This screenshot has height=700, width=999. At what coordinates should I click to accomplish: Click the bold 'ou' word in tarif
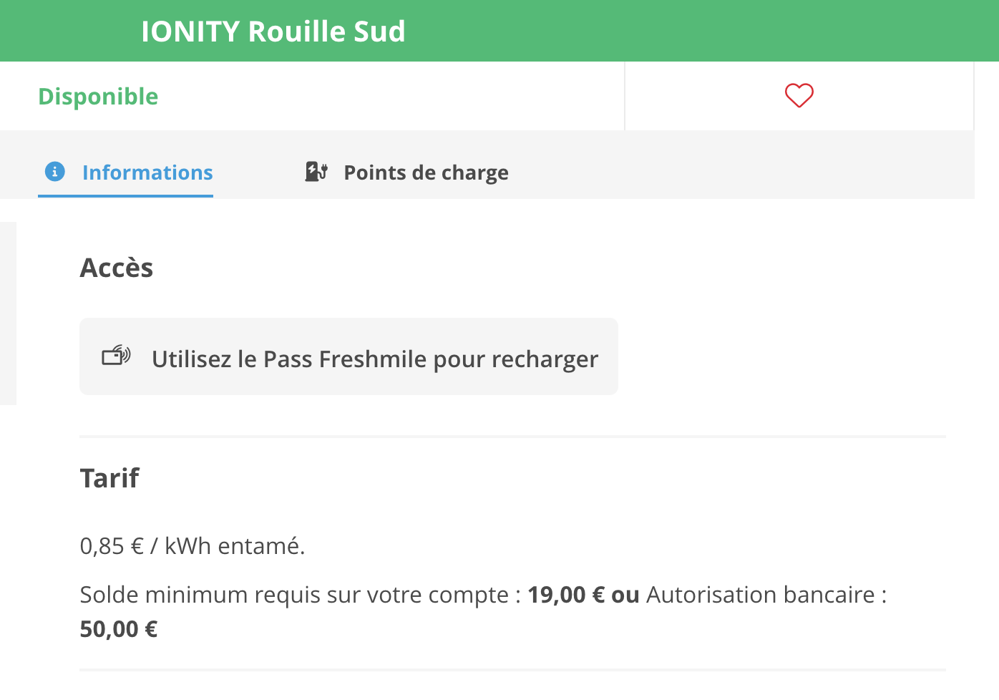click(x=625, y=595)
